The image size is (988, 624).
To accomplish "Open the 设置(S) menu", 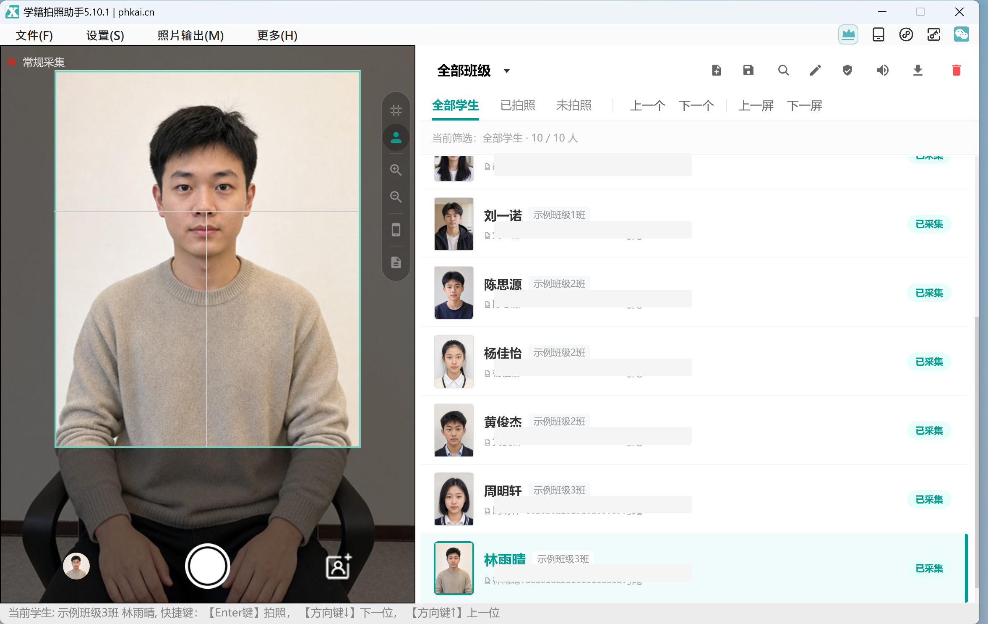I will (105, 35).
